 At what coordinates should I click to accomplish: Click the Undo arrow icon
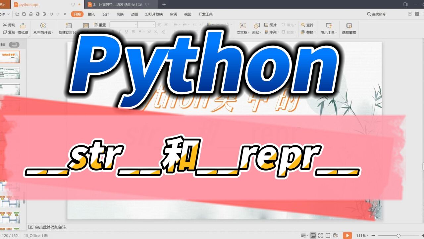coord(51,14)
